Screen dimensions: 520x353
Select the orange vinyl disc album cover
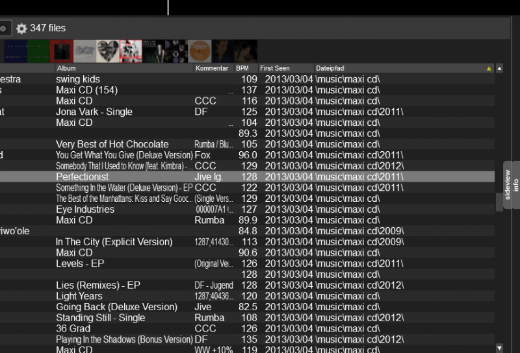[200, 51]
